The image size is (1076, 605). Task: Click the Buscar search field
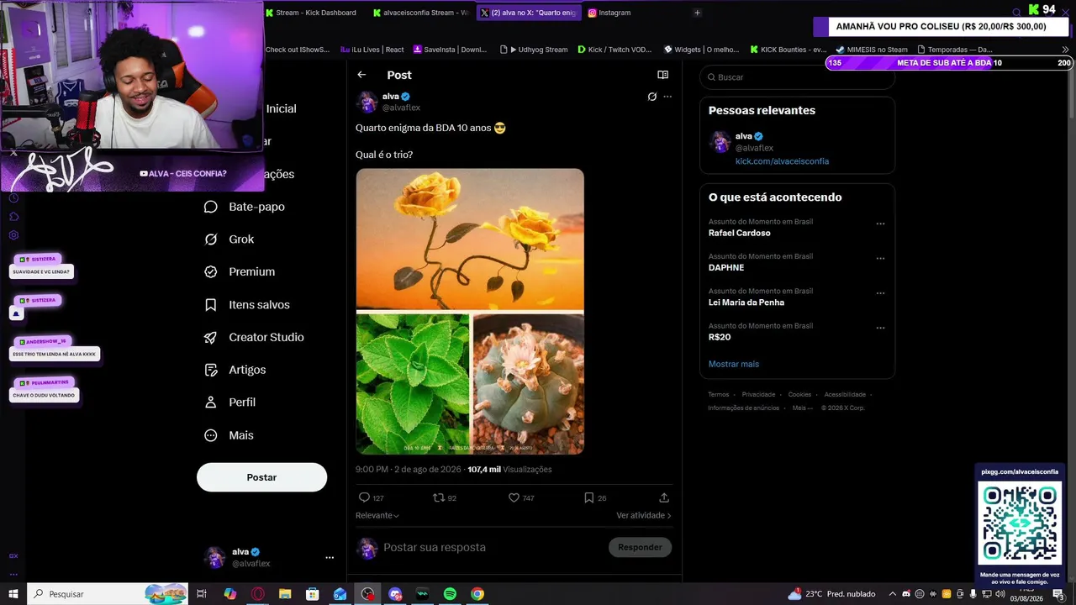[797, 77]
